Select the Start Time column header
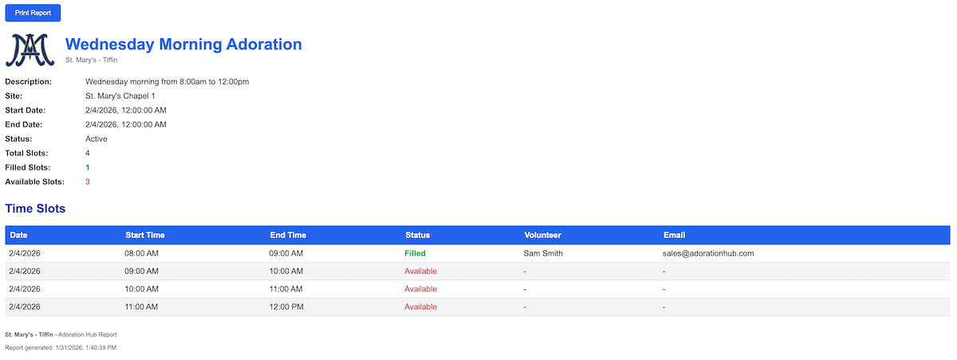 tap(145, 235)
